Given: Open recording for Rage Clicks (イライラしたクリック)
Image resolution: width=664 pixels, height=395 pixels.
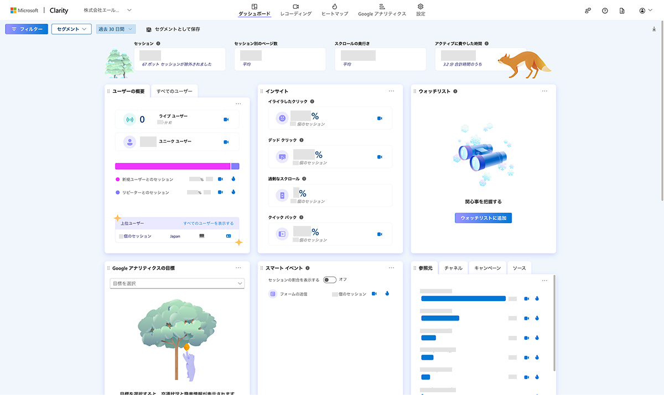Looking at the screenshot, I should [x=380, y=118].
